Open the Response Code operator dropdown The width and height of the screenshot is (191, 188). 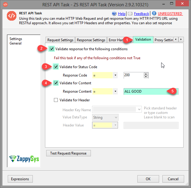(x=115, y=75)
